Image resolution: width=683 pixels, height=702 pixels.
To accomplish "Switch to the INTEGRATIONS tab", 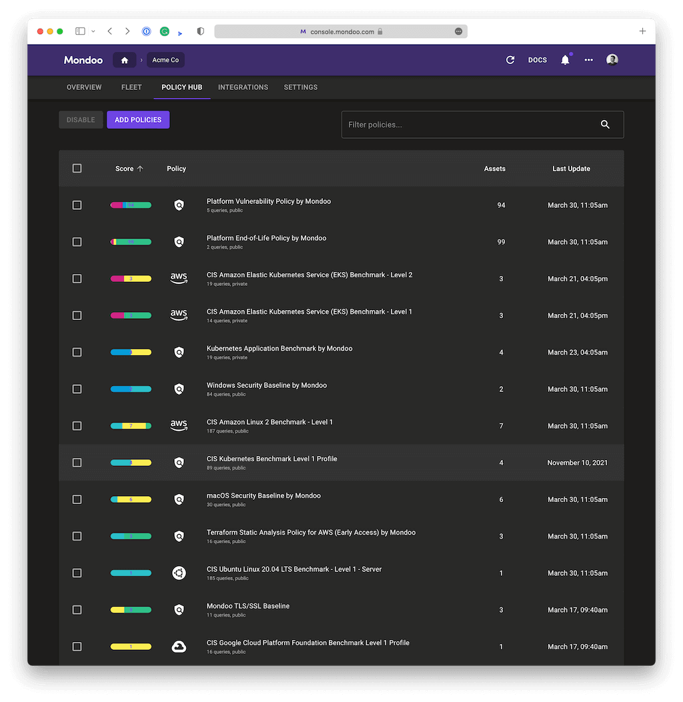I will tap(243, 87).
